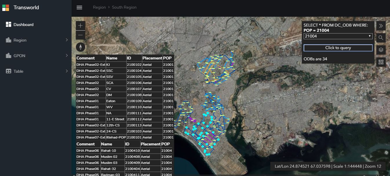Select the Ittehad-POP table row

pyautogui.click(x=125, y=137)
